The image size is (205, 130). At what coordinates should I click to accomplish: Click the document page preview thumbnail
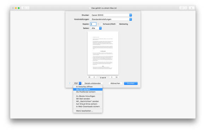pyautogui.click(x=103, y=53)
